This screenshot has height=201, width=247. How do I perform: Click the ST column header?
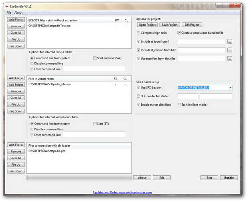115,79
